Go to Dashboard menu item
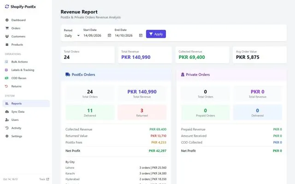295x184 pixels. (26, 20)
